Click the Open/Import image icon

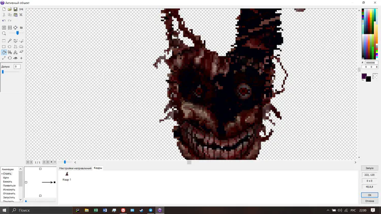click(x=10, y=9)
